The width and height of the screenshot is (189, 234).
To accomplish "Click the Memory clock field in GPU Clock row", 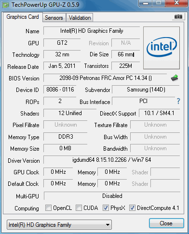I will [x=112, y=172].
